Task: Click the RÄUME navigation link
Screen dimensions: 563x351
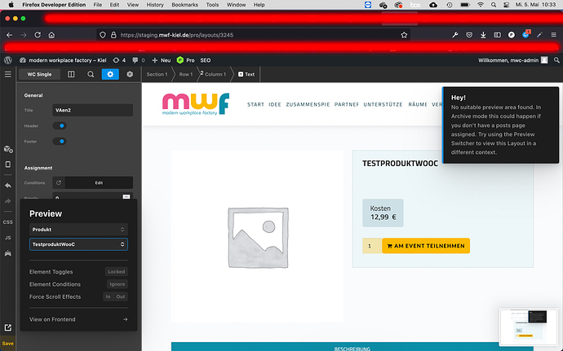Action: click(418, 104)
